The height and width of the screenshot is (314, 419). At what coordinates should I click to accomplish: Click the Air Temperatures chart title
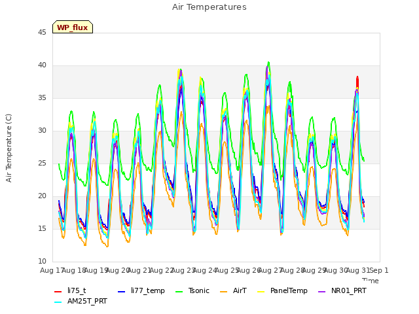tap(209, 7)
